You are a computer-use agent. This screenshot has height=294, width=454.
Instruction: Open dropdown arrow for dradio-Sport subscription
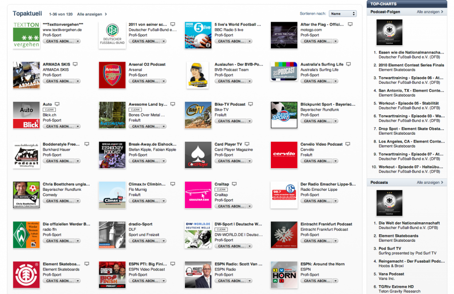click(x=164, y=241)
